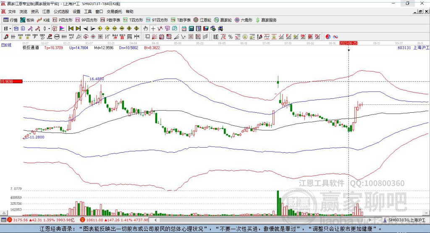Switch to K线 candlestick view
The image size is (430, 233).
43,20
